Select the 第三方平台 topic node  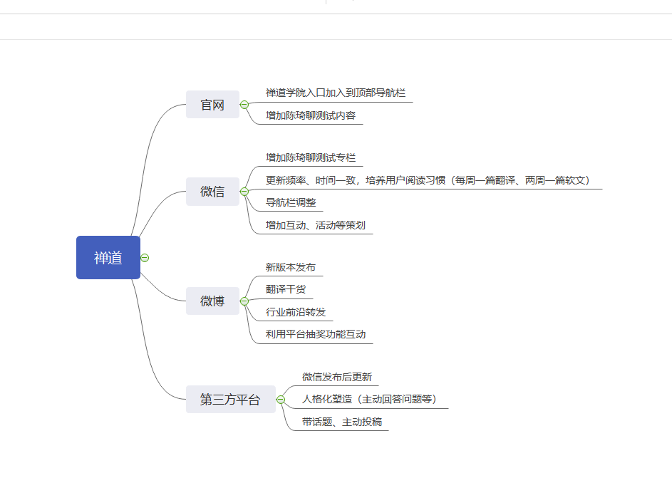[231, 400]
